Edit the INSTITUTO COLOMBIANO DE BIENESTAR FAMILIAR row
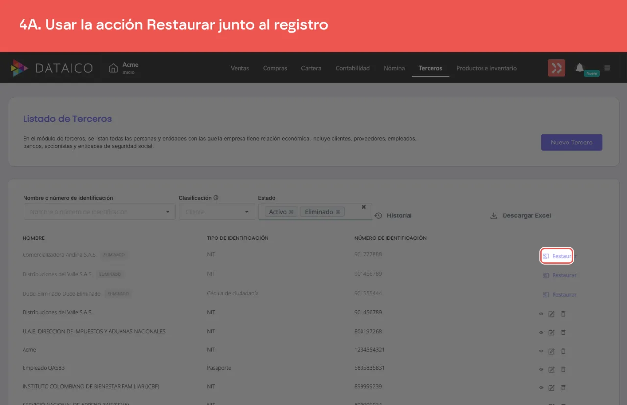 click(x=551, y=388)
